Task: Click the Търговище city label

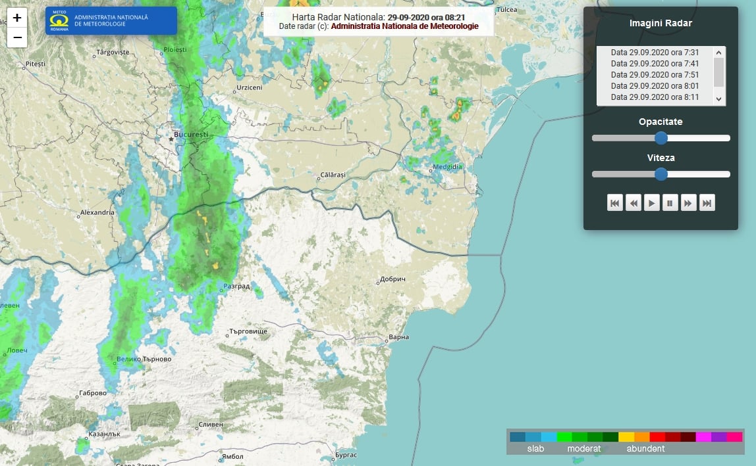Action: [248, 331]
